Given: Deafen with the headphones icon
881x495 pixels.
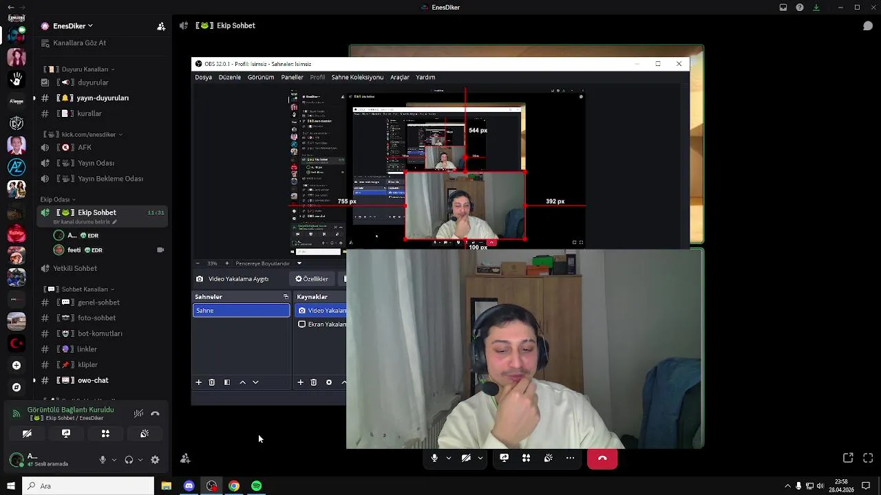Looking at the screenshot, I should pos(129,460).
